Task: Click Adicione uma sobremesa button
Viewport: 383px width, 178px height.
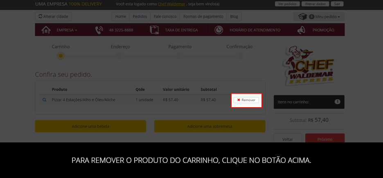Action: click(x=210, y=126)
